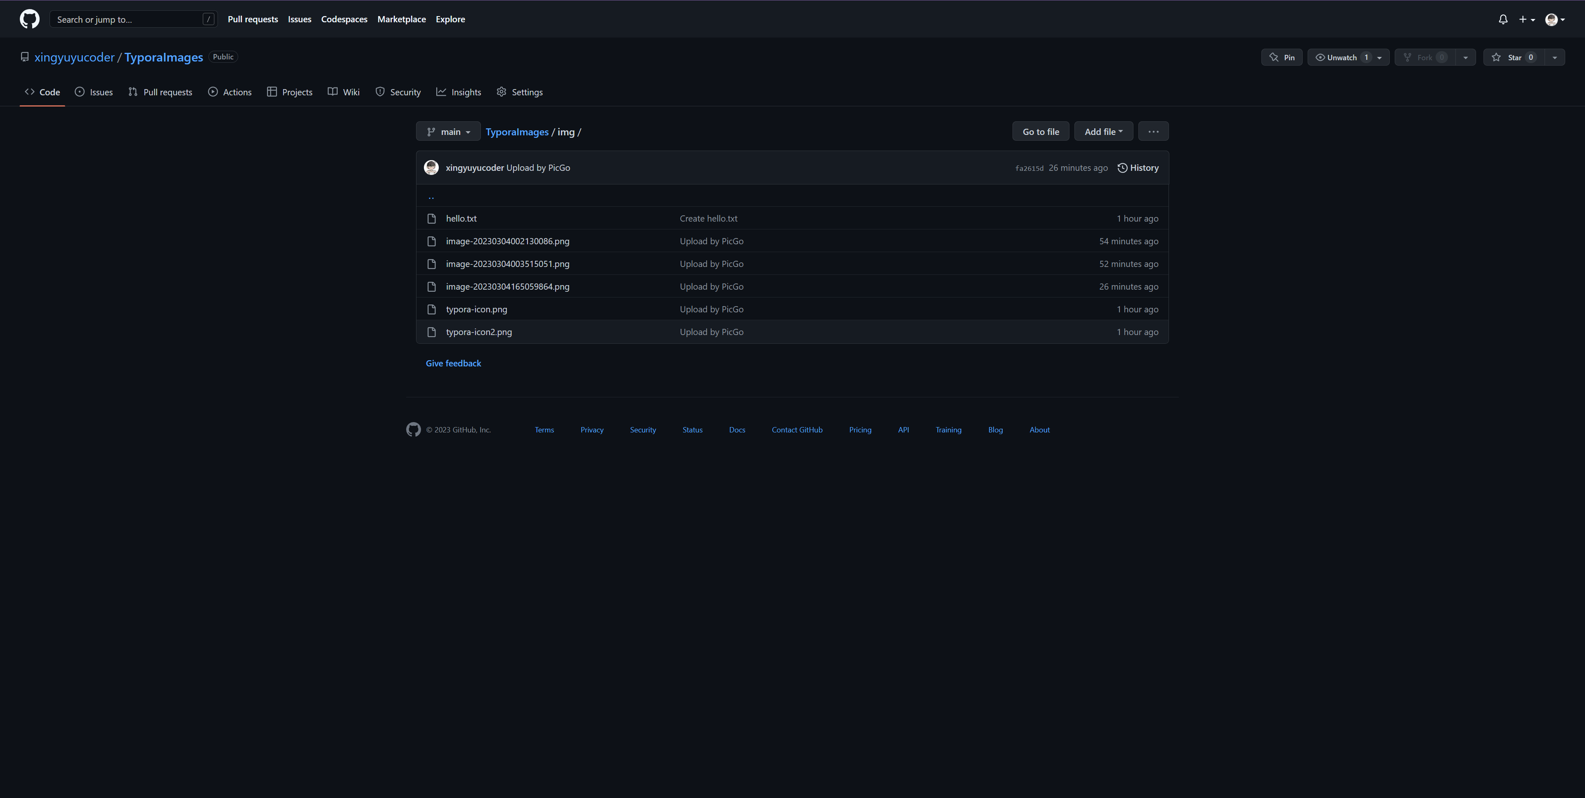Open the typora-icon.png file
The image size is (1585, 798).
point(477,309)
